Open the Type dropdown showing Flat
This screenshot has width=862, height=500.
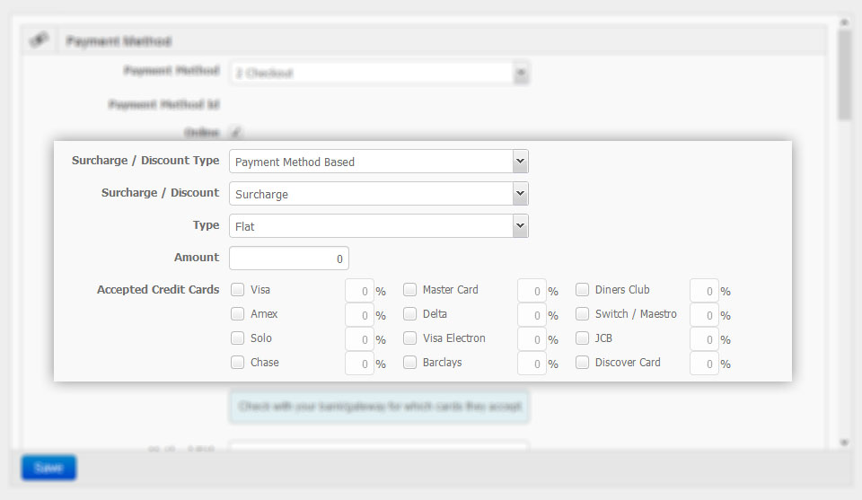coord(378,226)
